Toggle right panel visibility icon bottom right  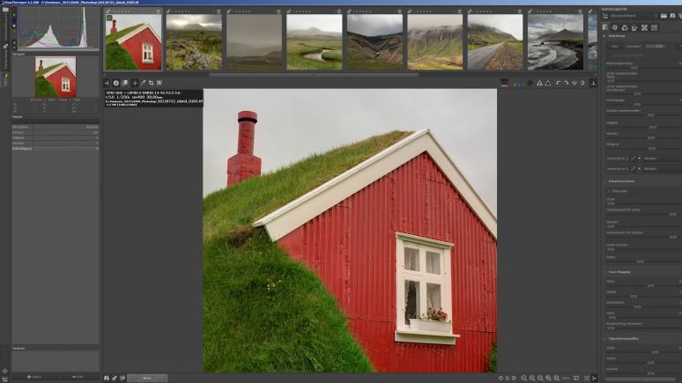click(595, 379)
